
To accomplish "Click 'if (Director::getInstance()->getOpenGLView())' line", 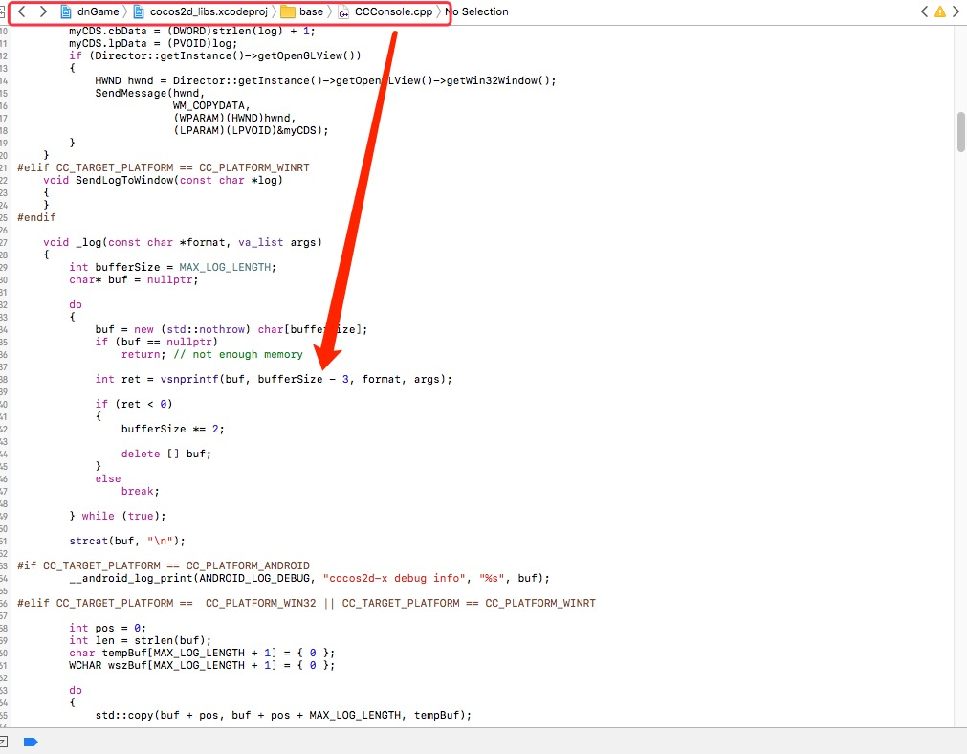I will pos(214,55).
